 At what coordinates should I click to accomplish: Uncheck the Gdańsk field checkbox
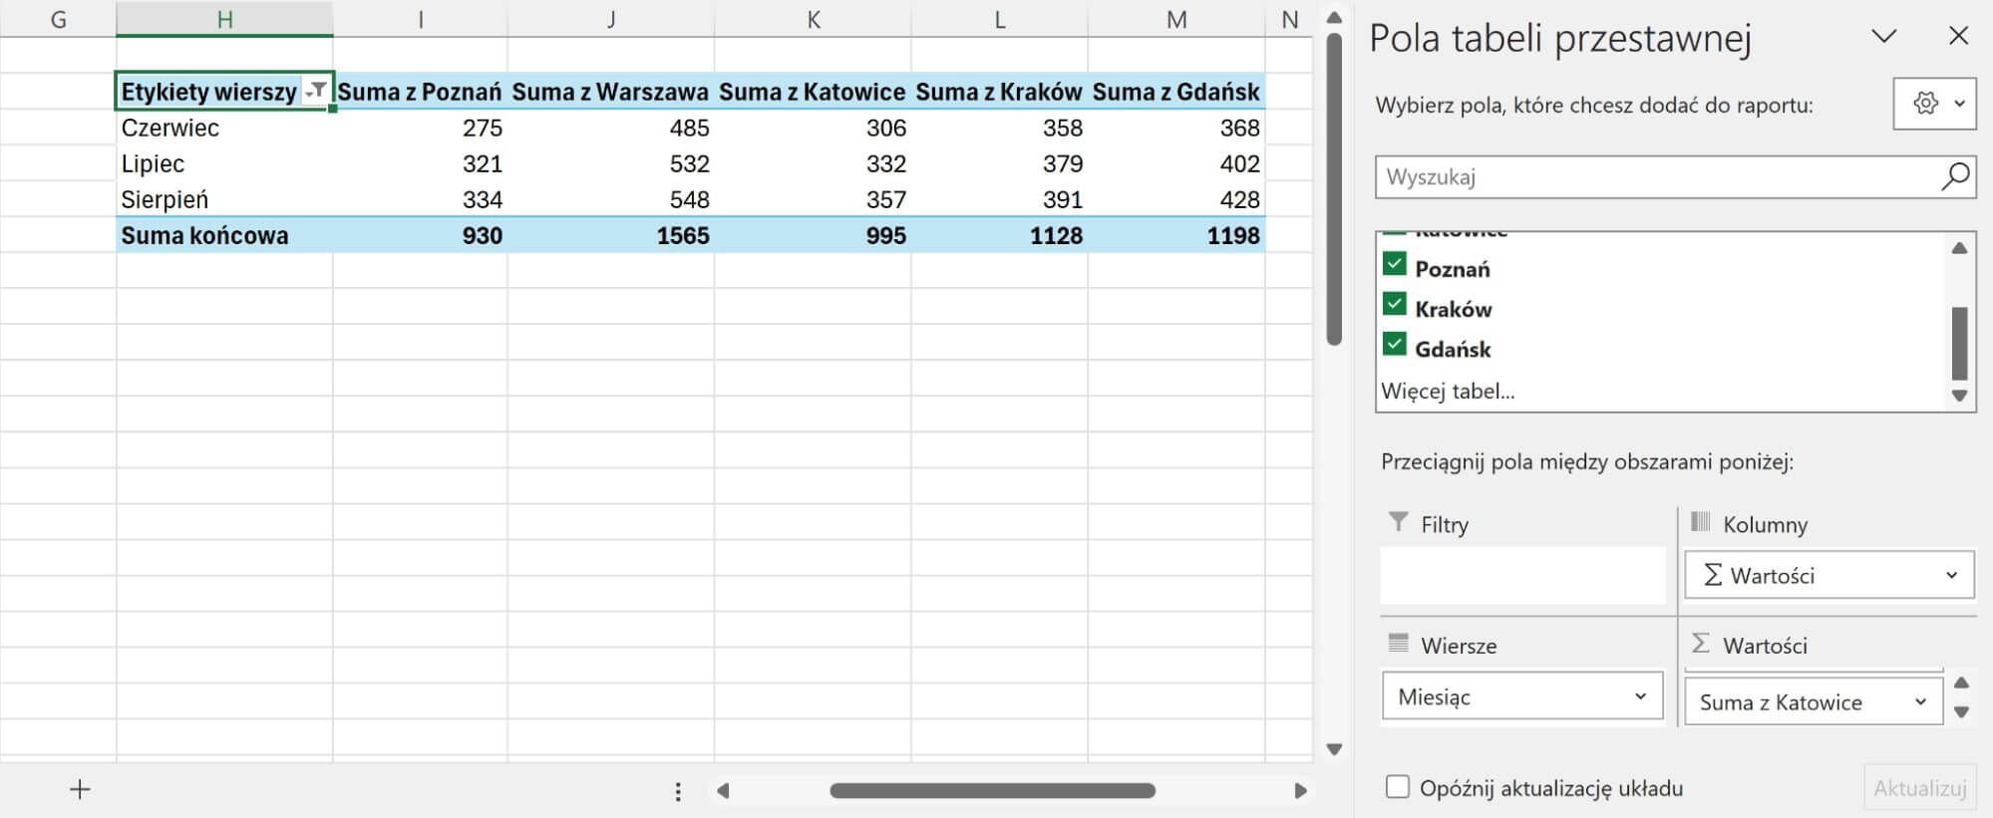[1394, 346]
